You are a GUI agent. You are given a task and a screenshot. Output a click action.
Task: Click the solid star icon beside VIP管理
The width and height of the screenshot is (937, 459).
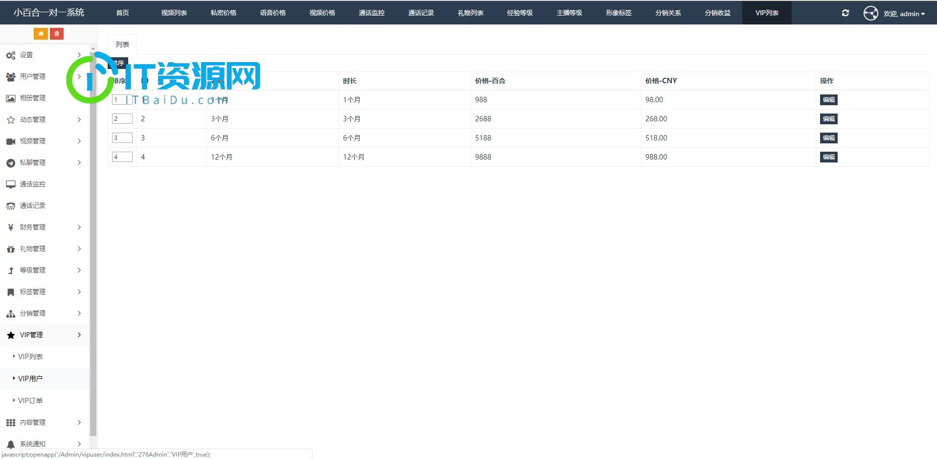(11, 335)
